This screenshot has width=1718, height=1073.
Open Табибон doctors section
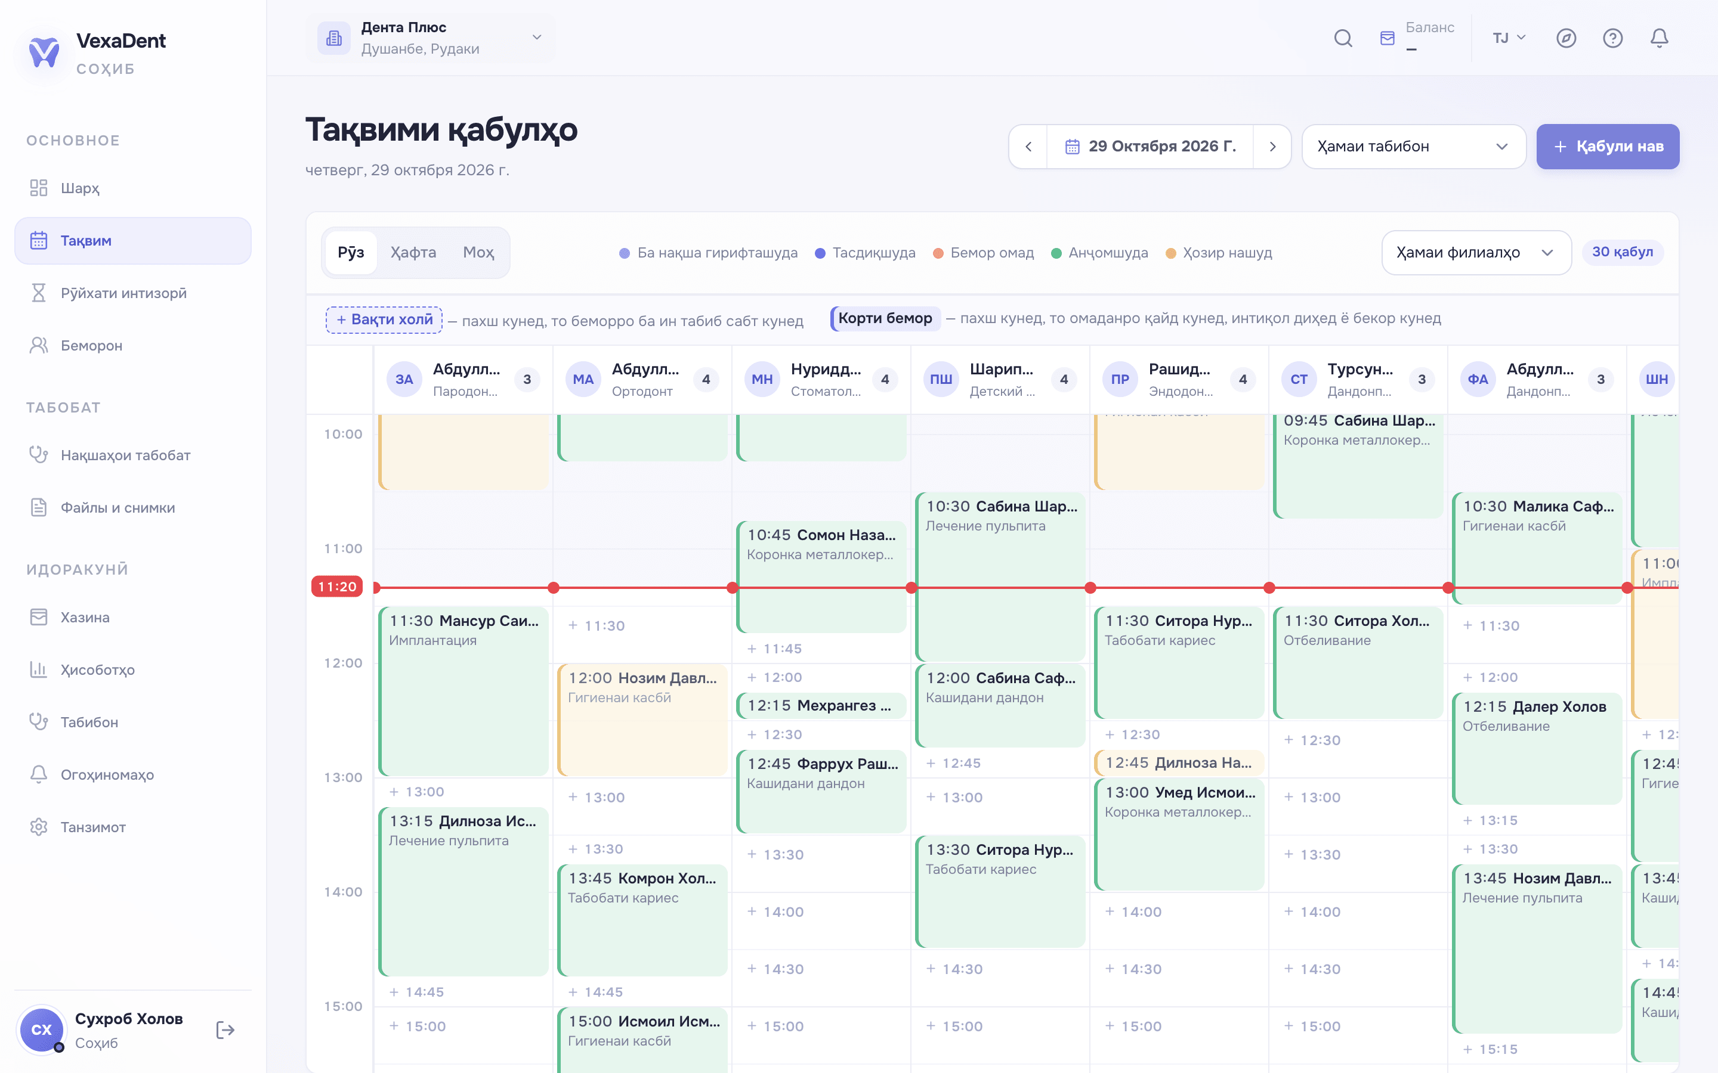pos(133,722)
